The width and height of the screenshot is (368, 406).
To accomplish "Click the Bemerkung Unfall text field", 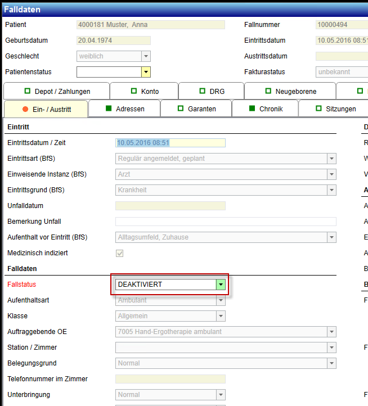I will (226, 222).
